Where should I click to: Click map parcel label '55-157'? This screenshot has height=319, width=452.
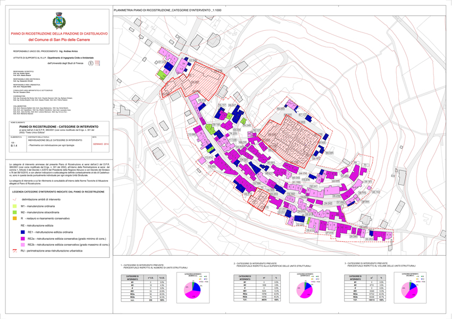[x=222, y=105]
